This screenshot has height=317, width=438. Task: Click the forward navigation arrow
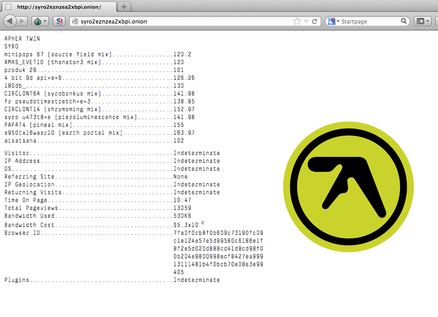21,21
